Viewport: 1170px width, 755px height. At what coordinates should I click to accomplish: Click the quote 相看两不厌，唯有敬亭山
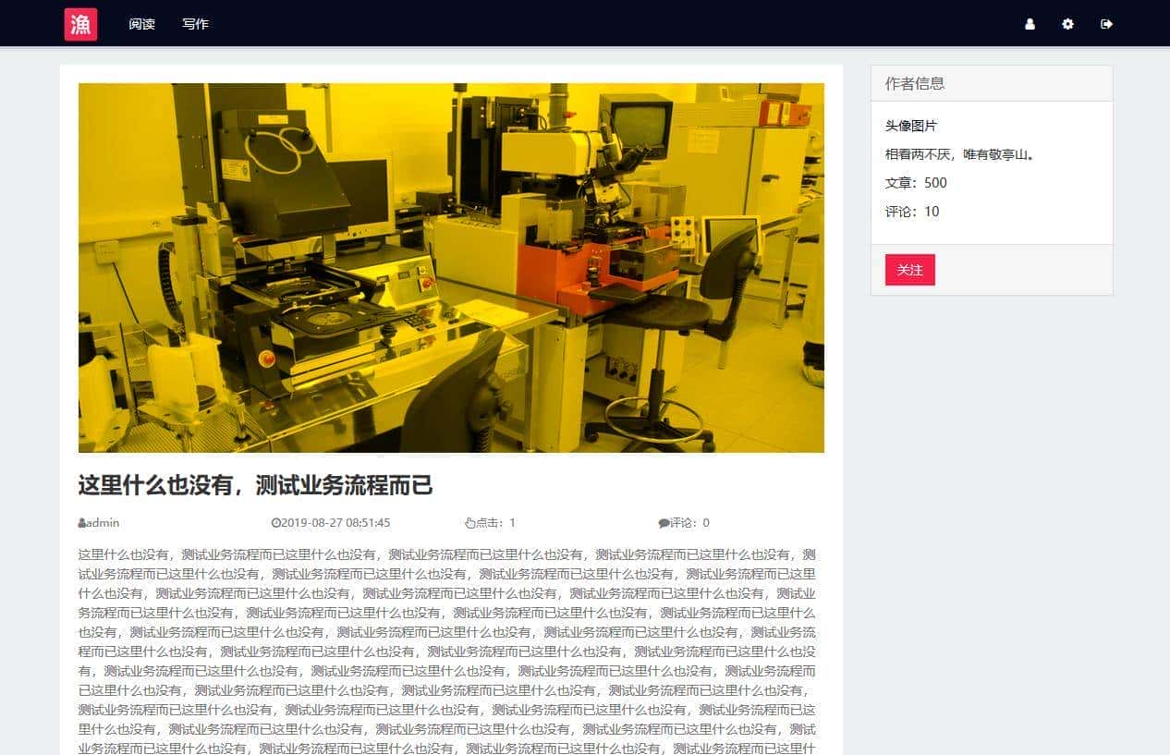(958, 154)
